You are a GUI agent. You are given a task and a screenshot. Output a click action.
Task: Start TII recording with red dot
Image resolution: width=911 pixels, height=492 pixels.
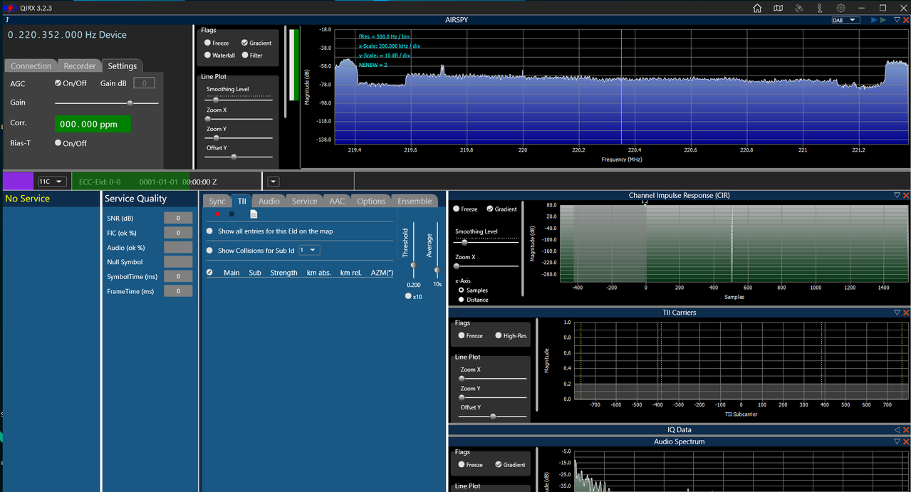coord(218,214)
